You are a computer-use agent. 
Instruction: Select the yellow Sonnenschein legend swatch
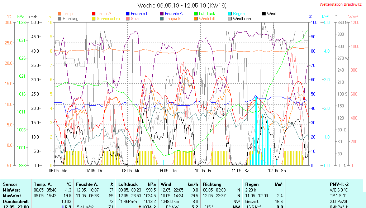click(x=94, y=19)
